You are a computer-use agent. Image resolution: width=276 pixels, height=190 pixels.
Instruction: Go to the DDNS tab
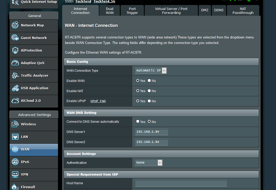219,10
